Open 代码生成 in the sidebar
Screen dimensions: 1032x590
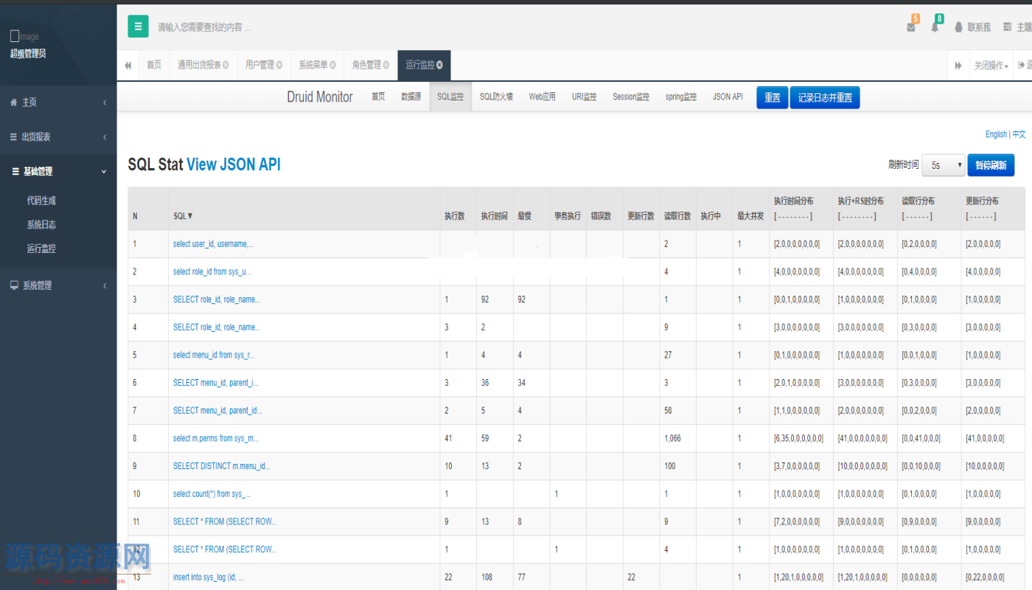[x=41, y=201]
